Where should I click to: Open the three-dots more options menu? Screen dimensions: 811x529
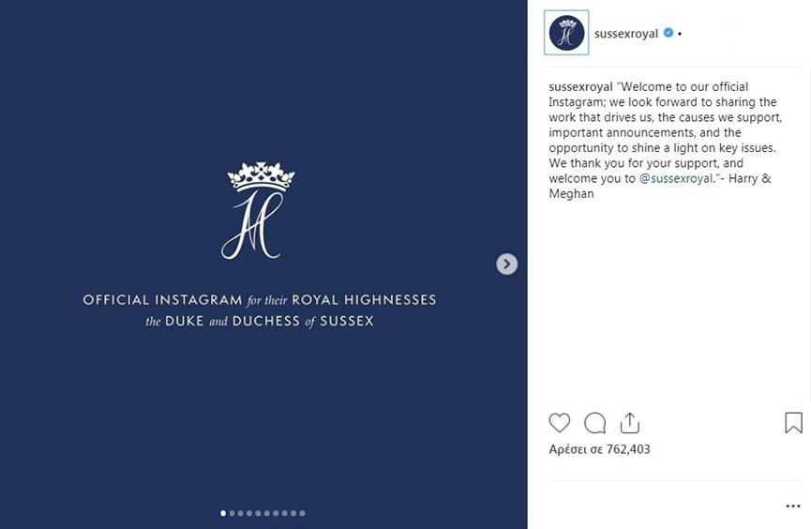[x=793, y=506]
